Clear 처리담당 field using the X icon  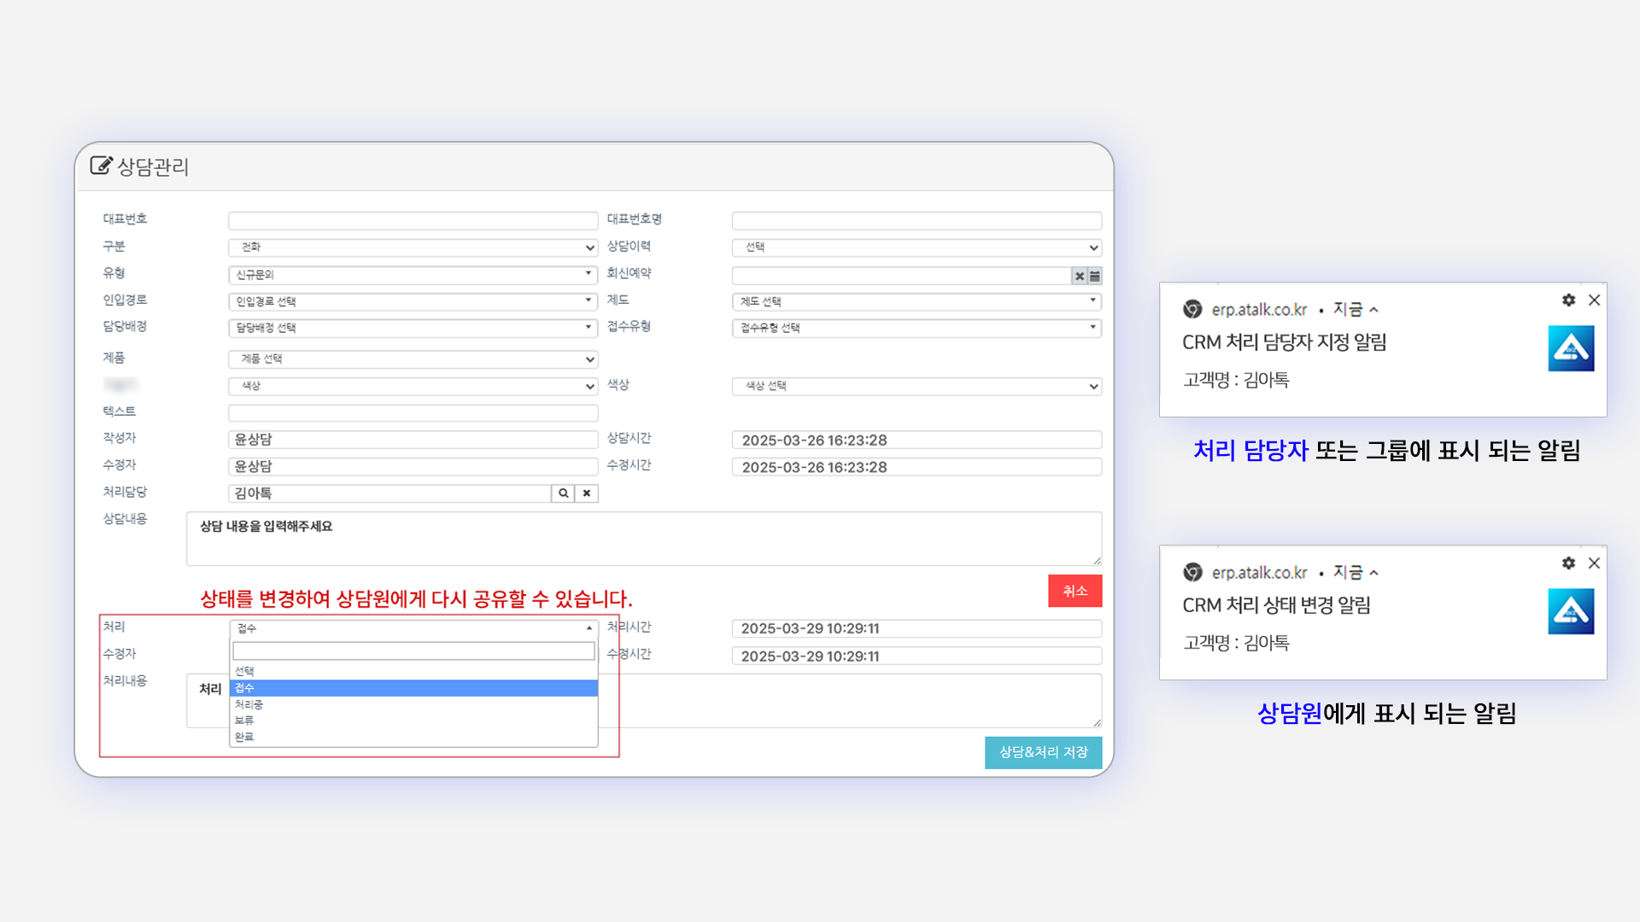pos(586,493)
